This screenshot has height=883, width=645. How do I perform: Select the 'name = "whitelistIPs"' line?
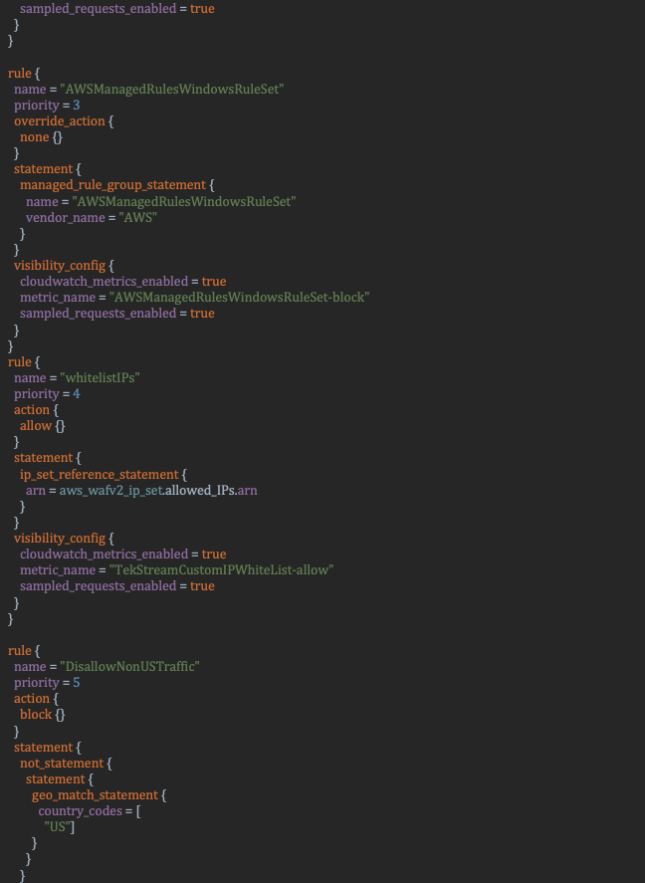(77, 378)
